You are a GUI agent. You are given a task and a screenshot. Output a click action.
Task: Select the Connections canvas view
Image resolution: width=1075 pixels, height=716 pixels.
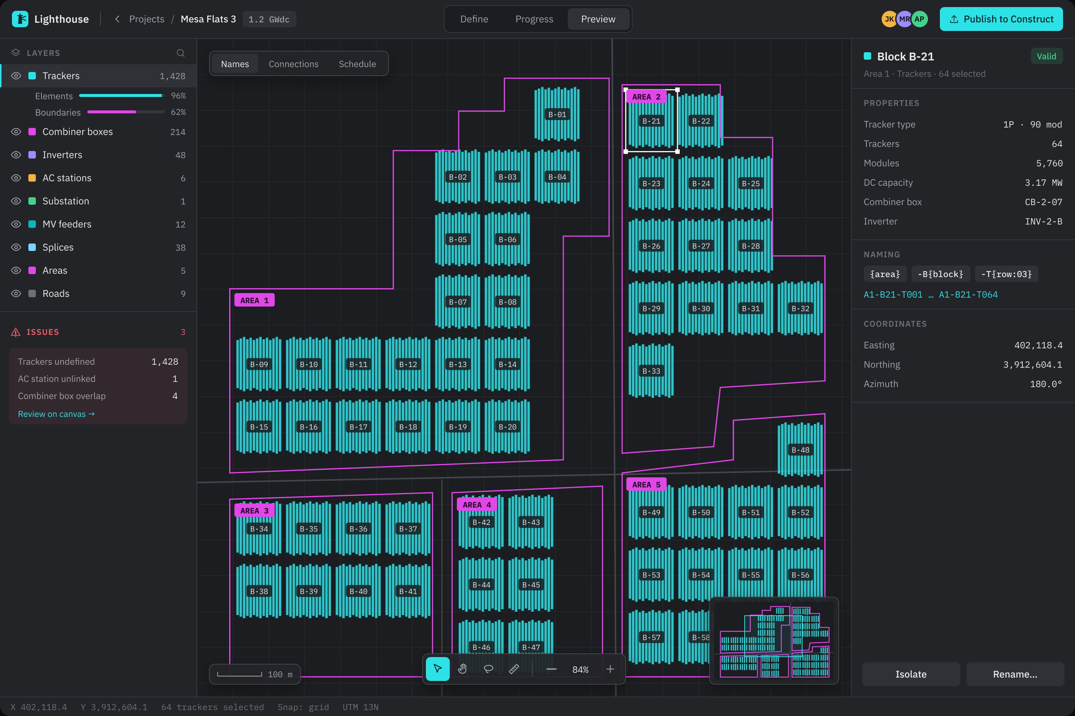[x=293, y=64]
